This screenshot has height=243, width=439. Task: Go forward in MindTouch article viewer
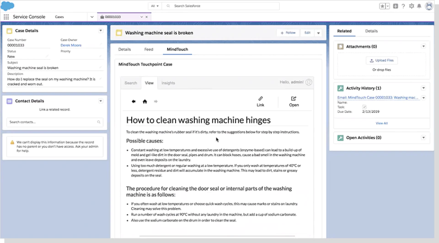pos(155,101)
